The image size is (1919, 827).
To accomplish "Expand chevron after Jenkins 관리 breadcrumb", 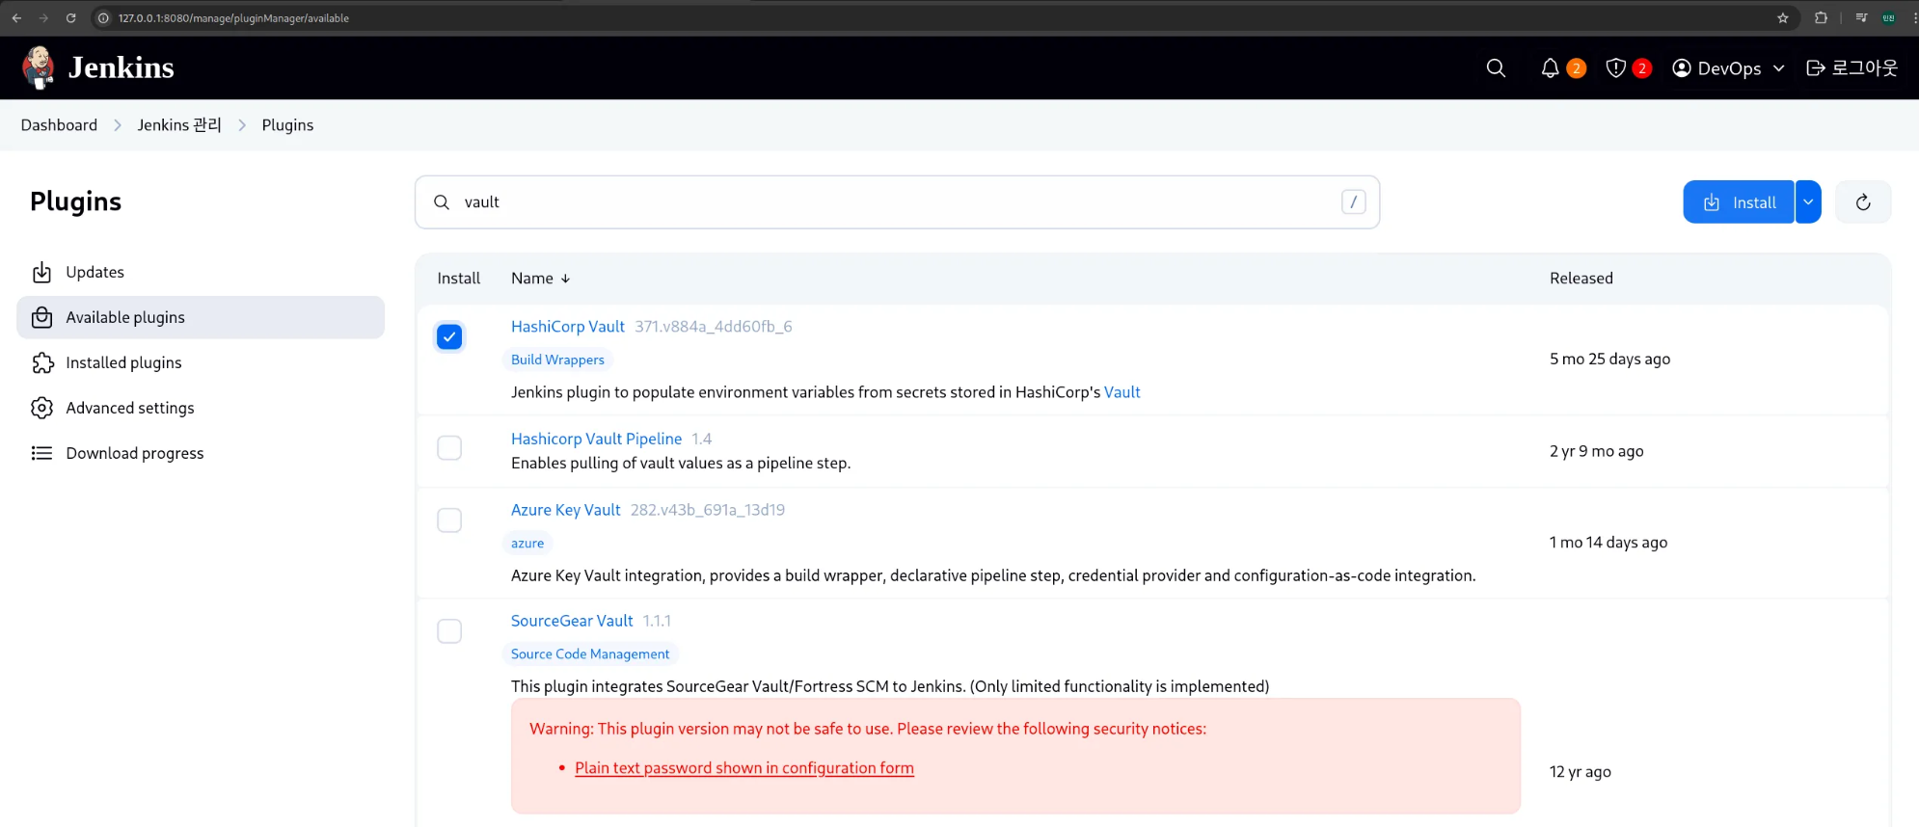I will click(242, 125).
